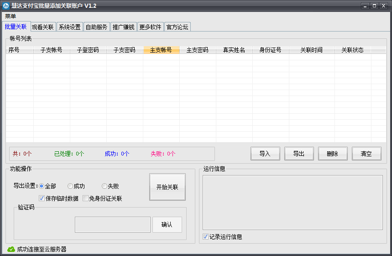Click the 子支密码 column header
Viewport: 392px width, 256px height.
pyautogui.click(x=125, y=50)
